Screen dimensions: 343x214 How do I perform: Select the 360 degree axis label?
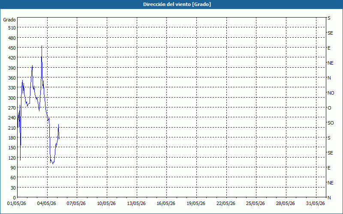click(12, 78)
